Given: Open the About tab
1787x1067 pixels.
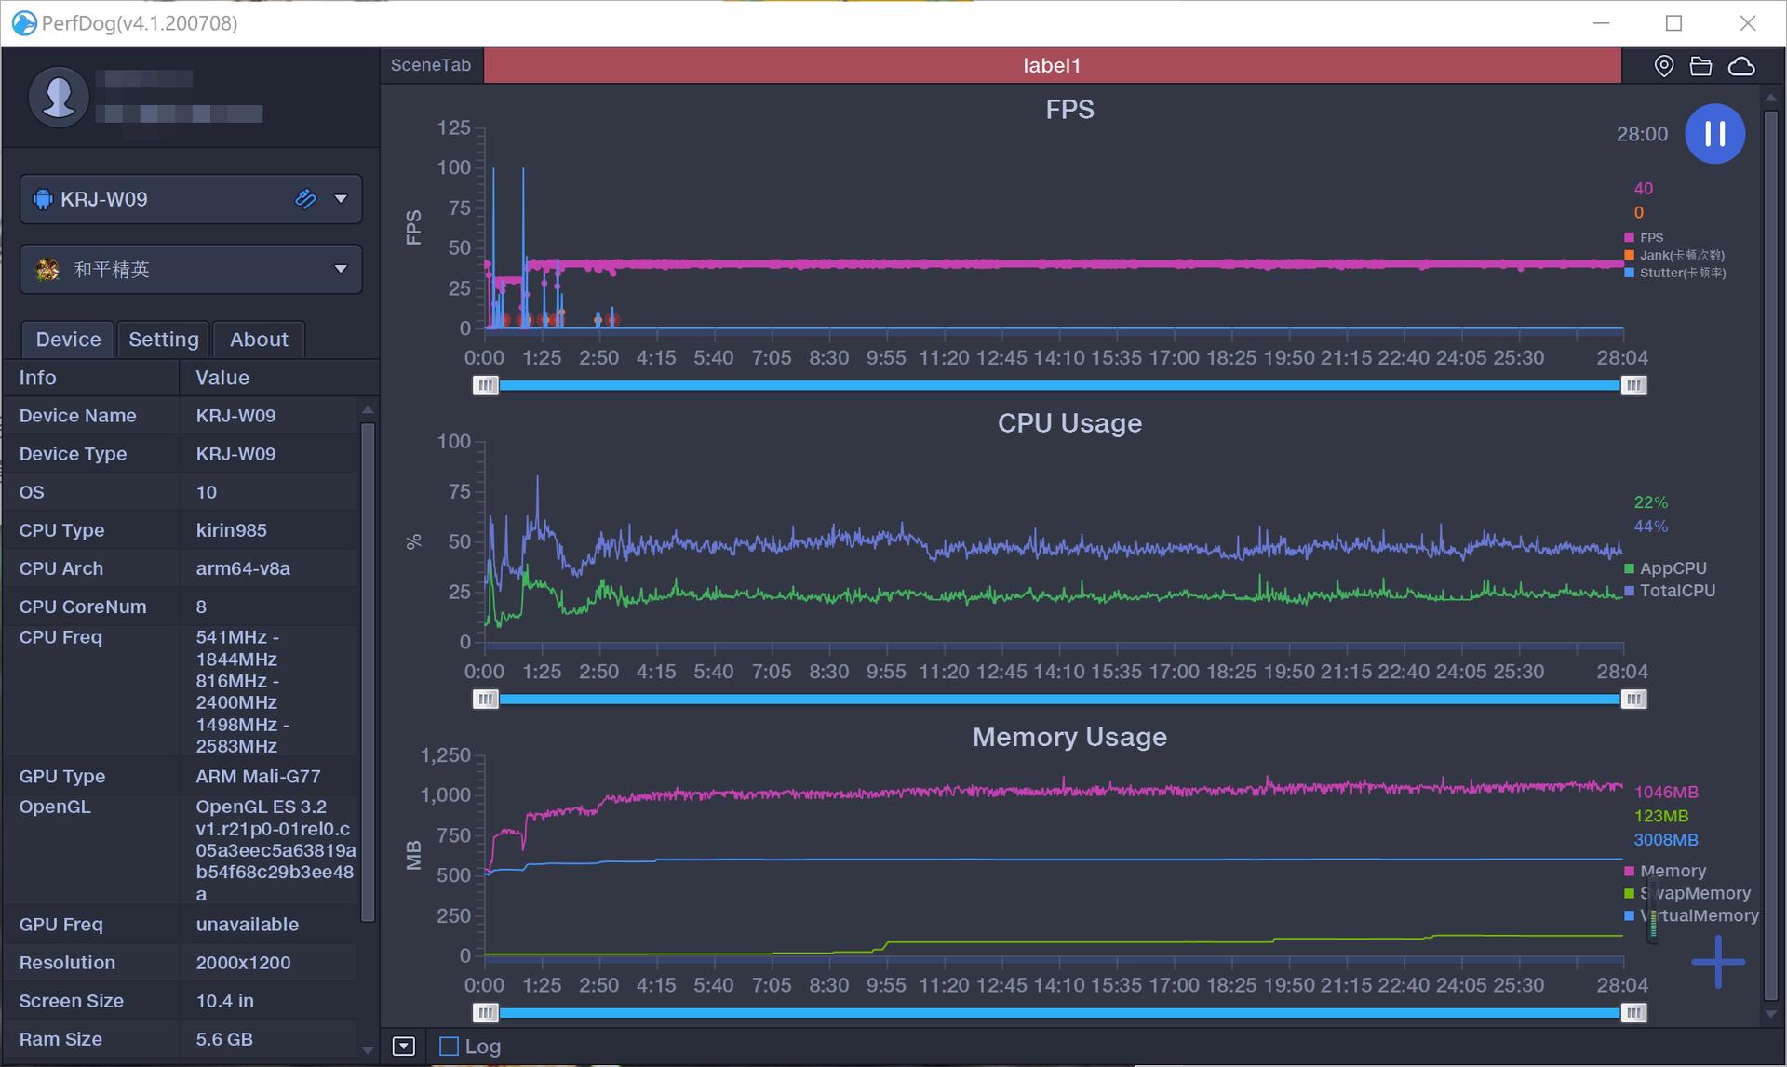Looking at the screenshot, I should 259,340.
